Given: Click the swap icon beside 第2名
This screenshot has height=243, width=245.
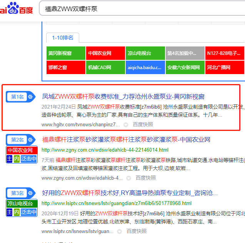Looking at the screenshot, I should (x=30, y=140).
